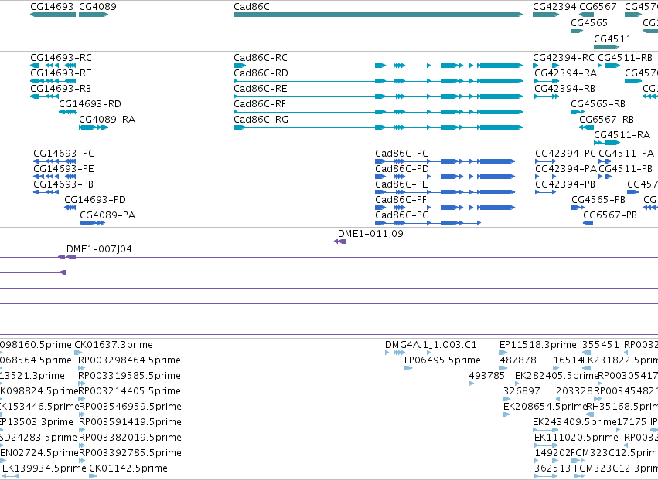Image resolution: width=658 pixels, height=480 pixels.
Task: Select transcript CG14693-RD
Action: click(x=67, y=112)
